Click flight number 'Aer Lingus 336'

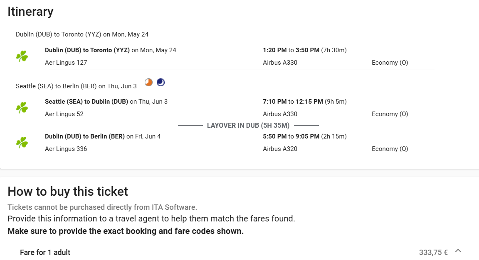[66, 149]
